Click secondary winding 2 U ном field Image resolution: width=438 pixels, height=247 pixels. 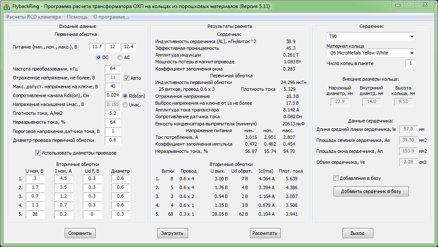coord(35,187)
